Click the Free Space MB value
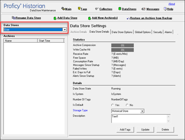 click(x=115, y=58)
